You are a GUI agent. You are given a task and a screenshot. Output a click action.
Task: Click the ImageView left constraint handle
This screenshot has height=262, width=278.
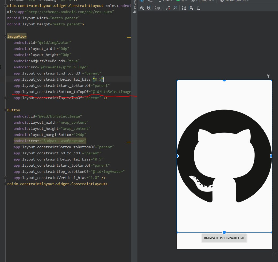tap(177, 156)
